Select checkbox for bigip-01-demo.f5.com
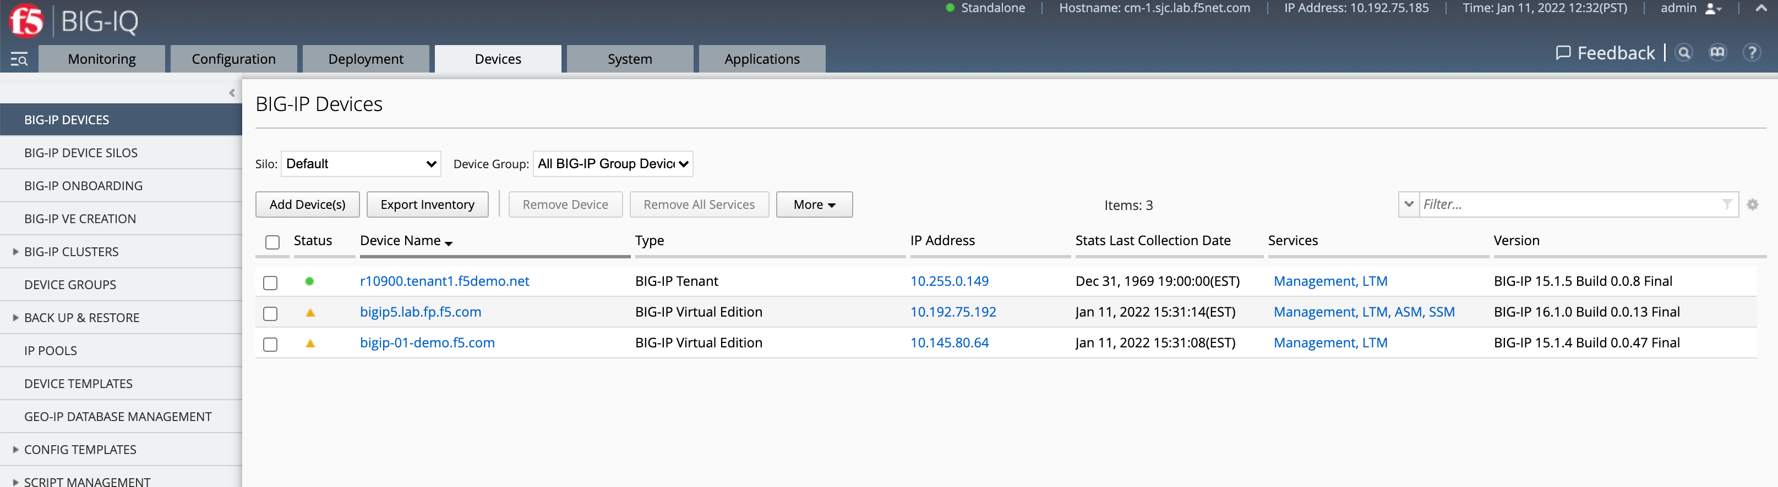This screenshot has height=487, width=1778. click(271, 344)
